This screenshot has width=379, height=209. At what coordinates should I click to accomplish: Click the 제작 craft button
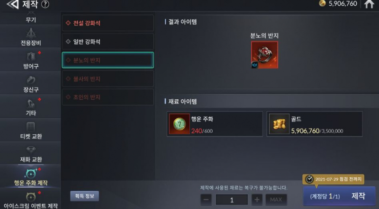339,196
